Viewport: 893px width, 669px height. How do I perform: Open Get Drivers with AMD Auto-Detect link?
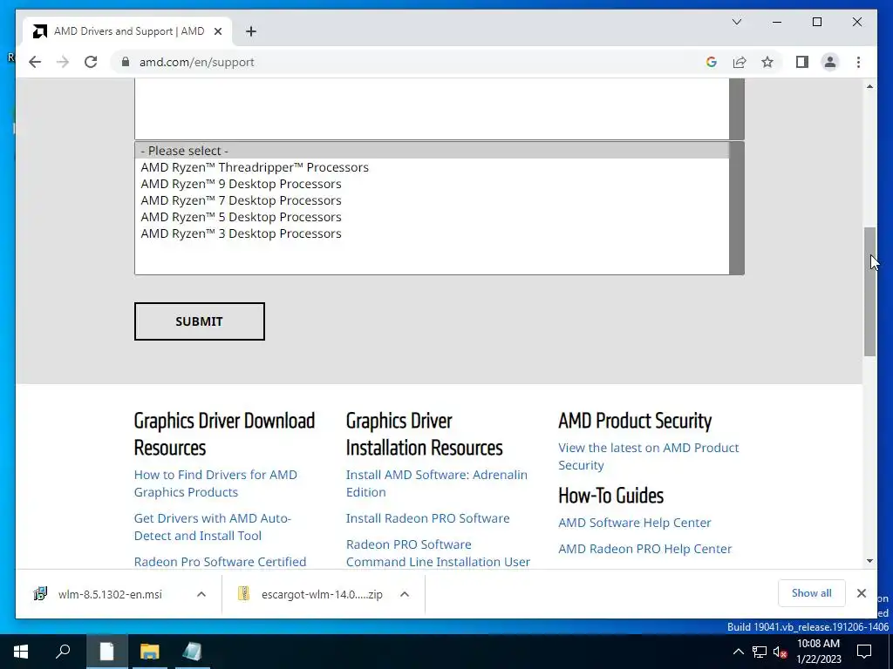213,527
